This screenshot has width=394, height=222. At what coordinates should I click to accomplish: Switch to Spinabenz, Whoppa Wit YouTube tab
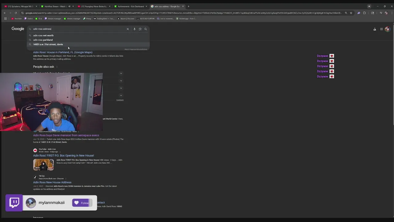[x=20, y=6]
